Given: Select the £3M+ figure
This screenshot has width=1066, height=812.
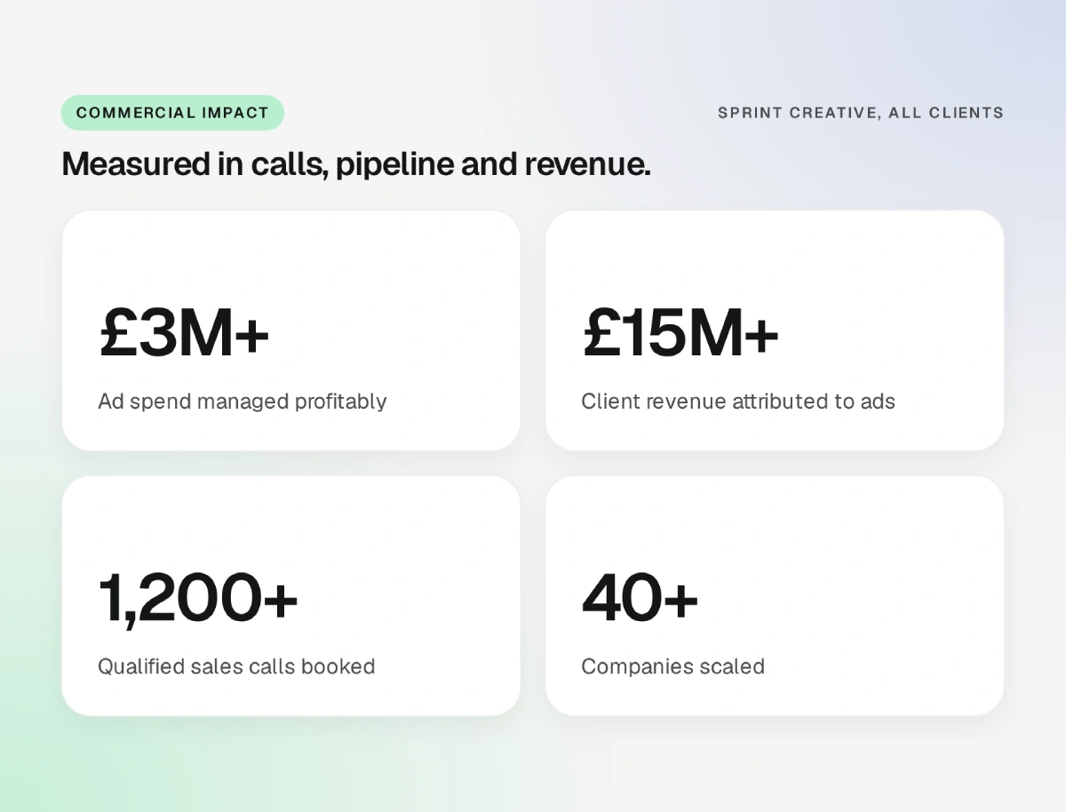Looking at the screenshot, I should pos(184,331).
